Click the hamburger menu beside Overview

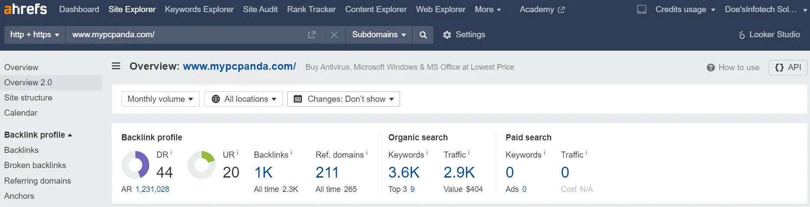point(116,66)
